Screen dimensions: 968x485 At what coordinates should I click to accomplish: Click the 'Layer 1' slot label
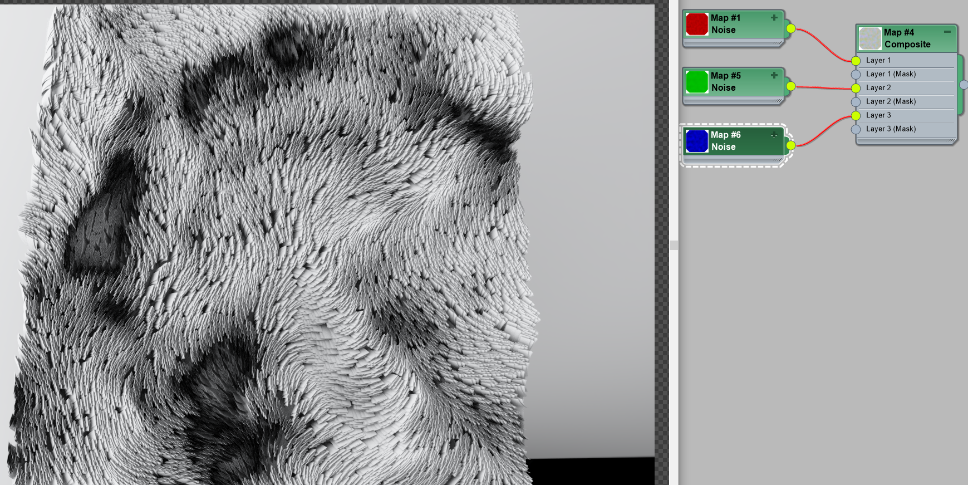(x=878, y=60)
